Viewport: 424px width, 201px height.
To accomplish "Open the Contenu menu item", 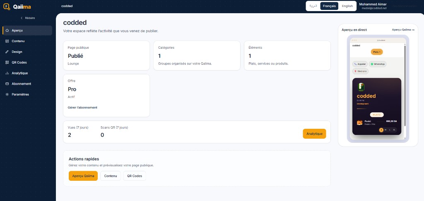I will point(27,41).
